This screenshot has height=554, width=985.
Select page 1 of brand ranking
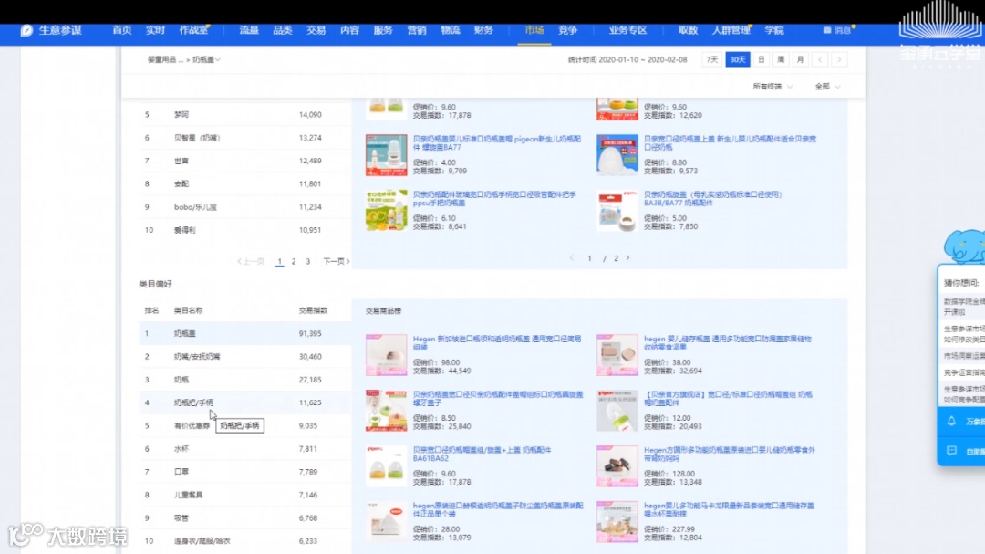click(x=280, y=262)
